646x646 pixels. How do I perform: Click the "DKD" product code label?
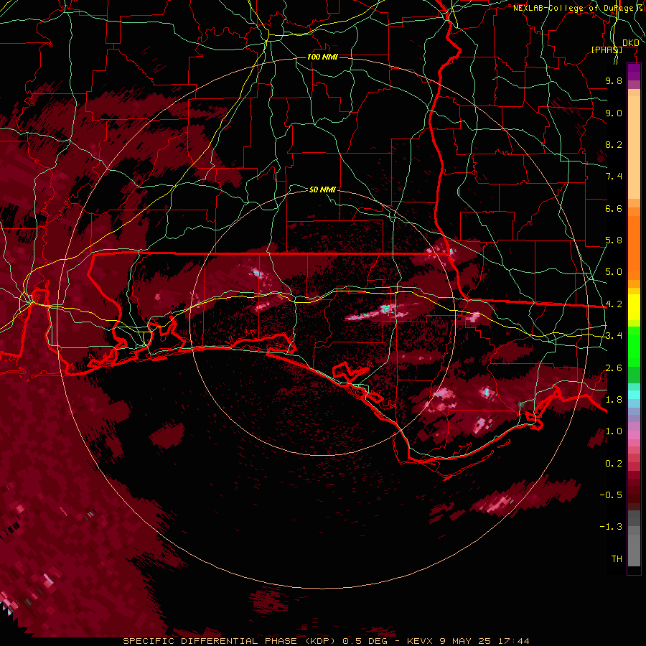pos(631,42)
